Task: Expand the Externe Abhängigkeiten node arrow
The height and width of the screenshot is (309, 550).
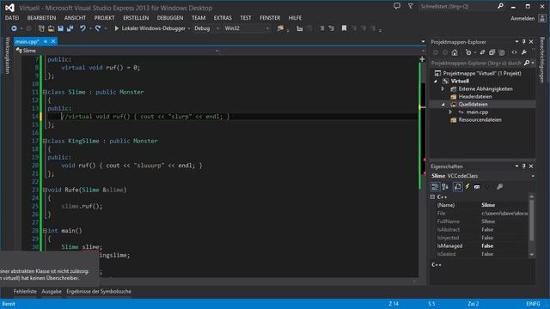Action: click(x=443, y=89)
